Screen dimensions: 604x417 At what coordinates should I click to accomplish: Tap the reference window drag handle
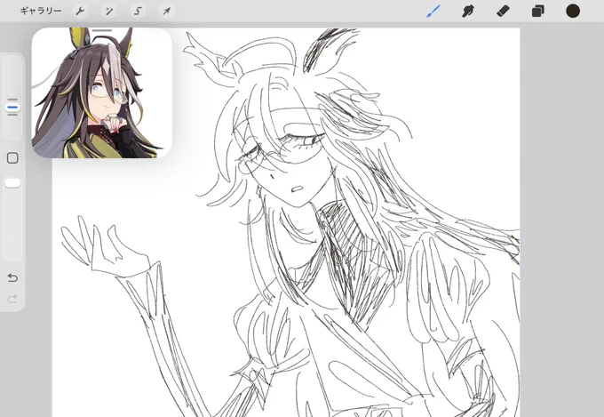[x=102, y=30]
